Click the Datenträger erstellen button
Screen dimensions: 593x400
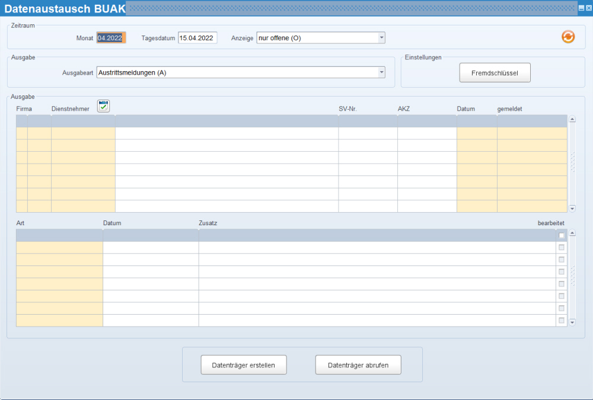pyautogui.click(x=244, y=365)
